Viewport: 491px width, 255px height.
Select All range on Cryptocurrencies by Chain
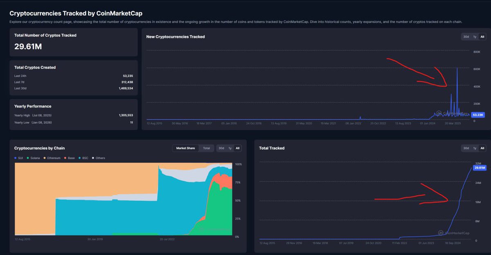point(237,148)
